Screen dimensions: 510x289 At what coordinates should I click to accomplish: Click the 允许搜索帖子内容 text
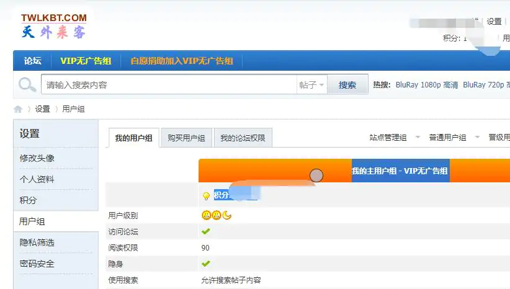[x=231, y=280]
